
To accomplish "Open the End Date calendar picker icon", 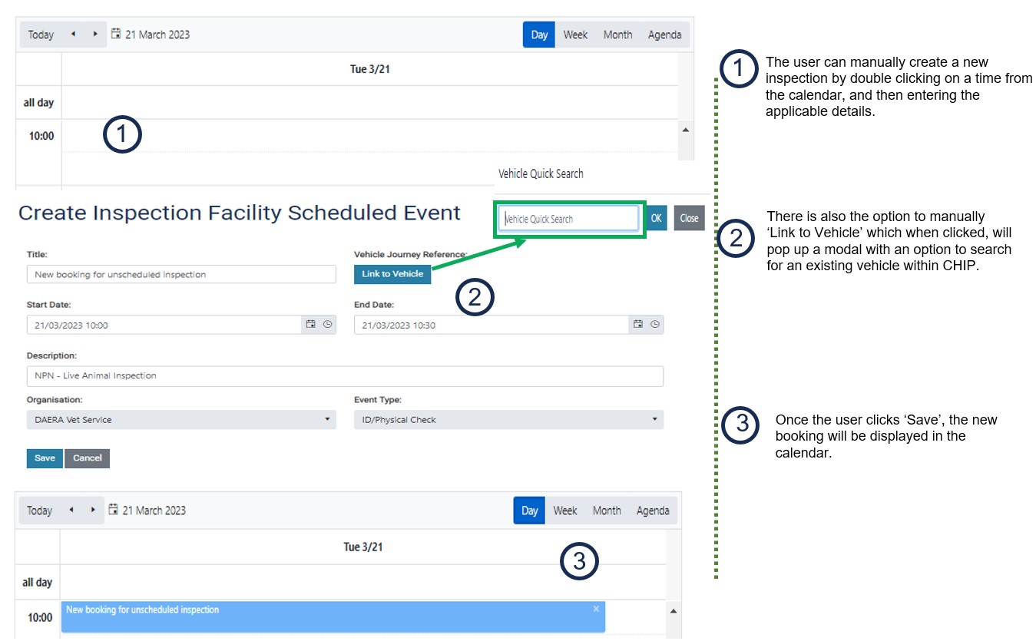I will click(638, 325).
